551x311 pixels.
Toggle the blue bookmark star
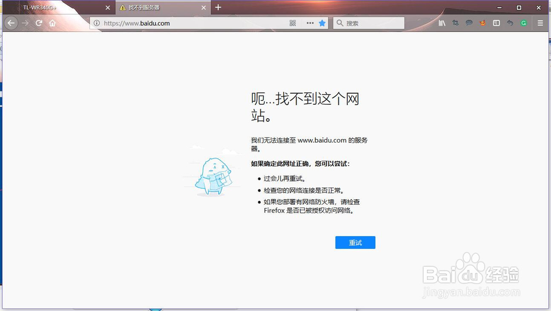(322, 23)
